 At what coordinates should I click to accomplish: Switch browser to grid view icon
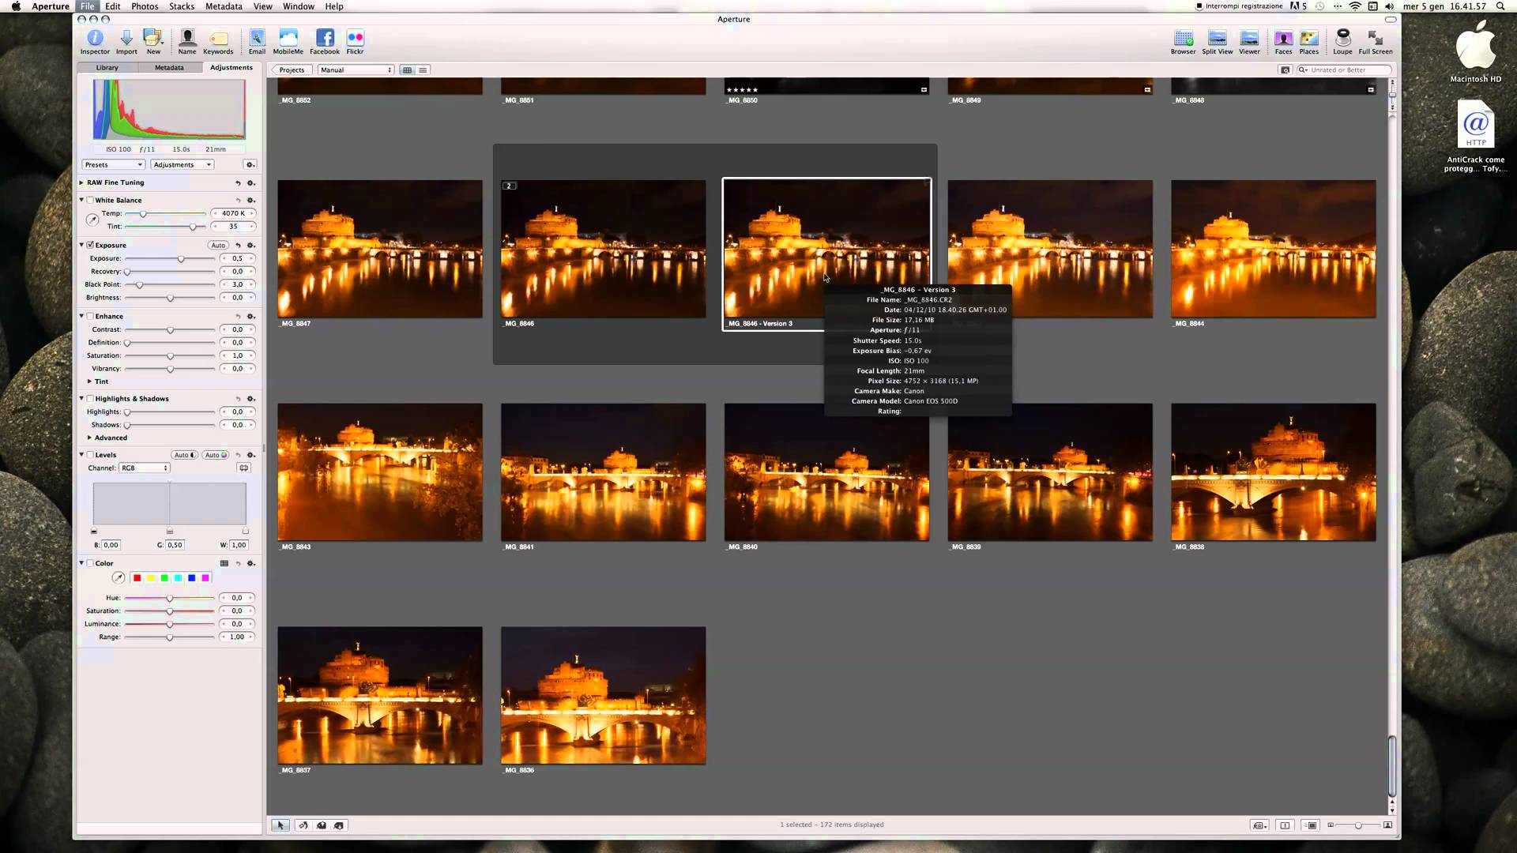pos(407,70)
